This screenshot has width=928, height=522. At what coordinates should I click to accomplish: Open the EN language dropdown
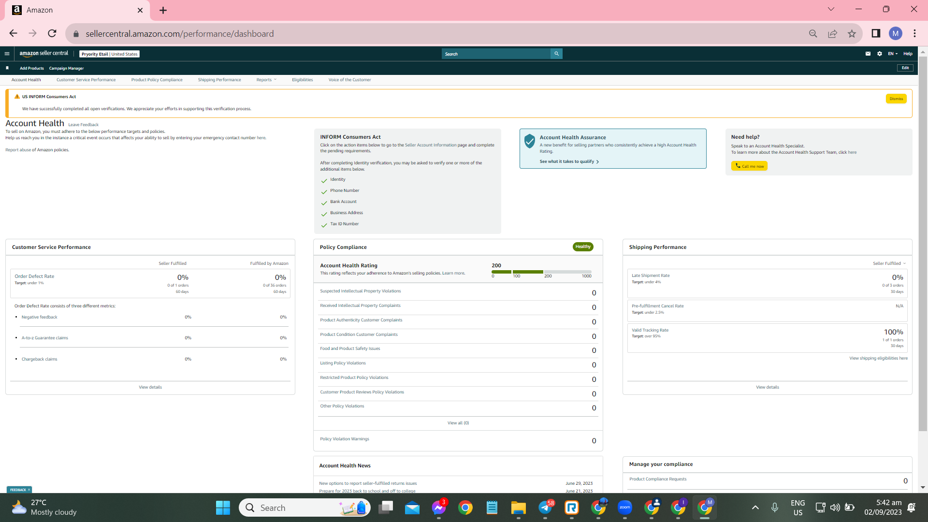[892, 54]
